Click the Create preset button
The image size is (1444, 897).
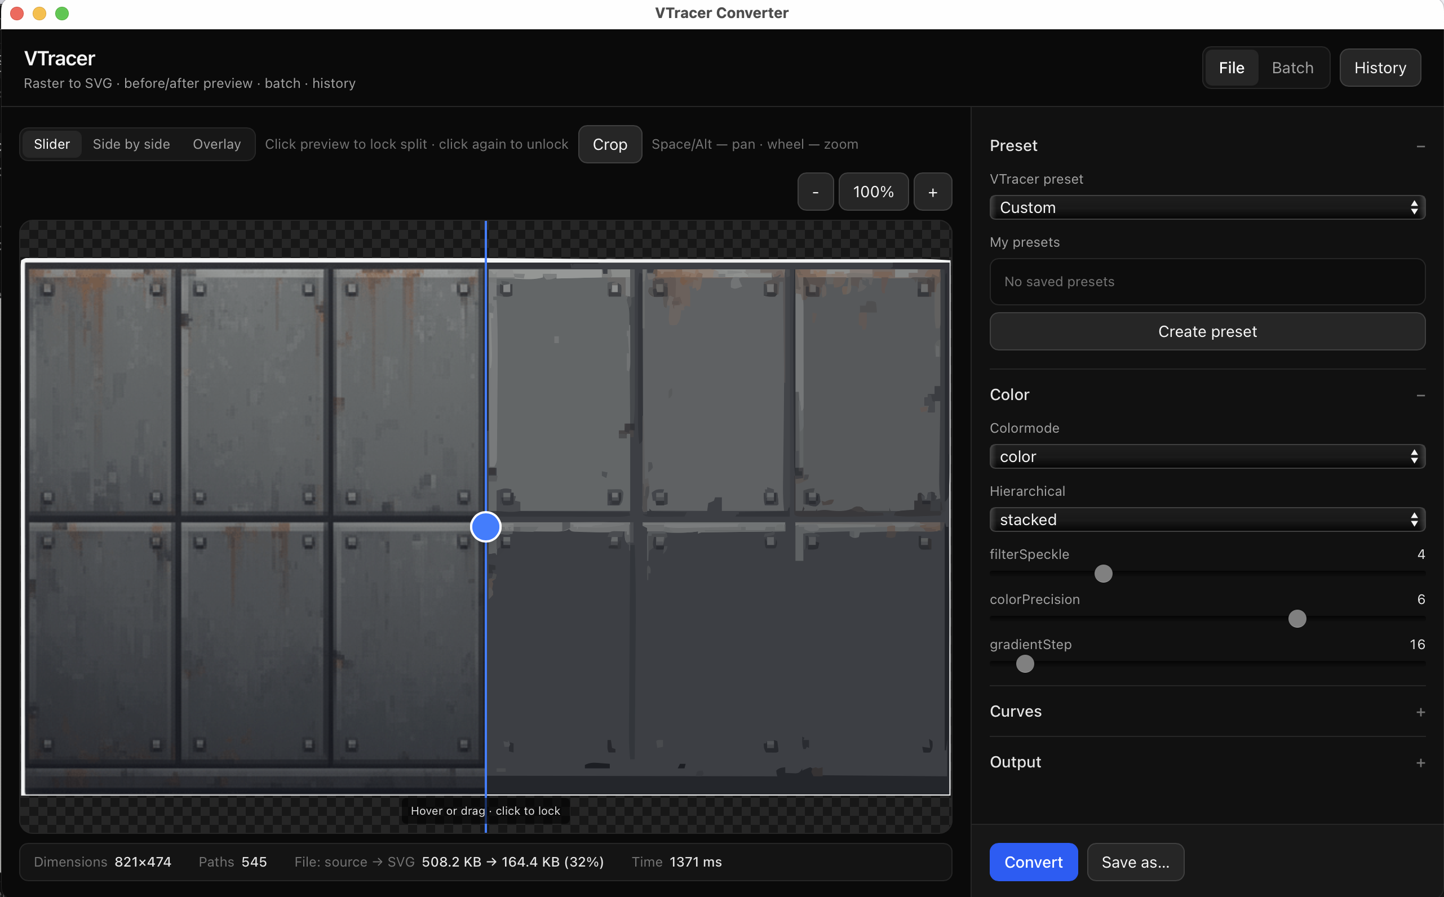1207,331
